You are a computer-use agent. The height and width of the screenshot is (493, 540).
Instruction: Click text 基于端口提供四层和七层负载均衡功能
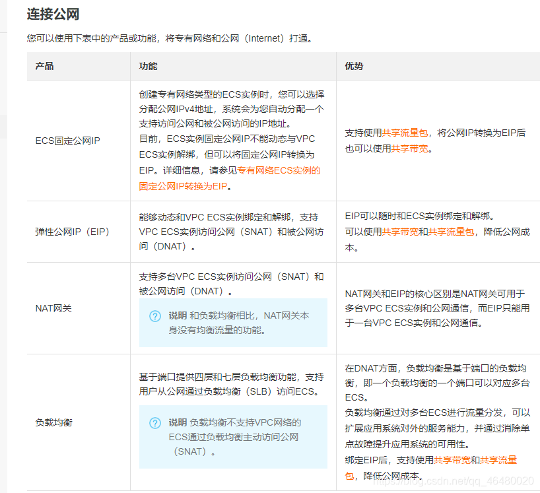point(217,377)
